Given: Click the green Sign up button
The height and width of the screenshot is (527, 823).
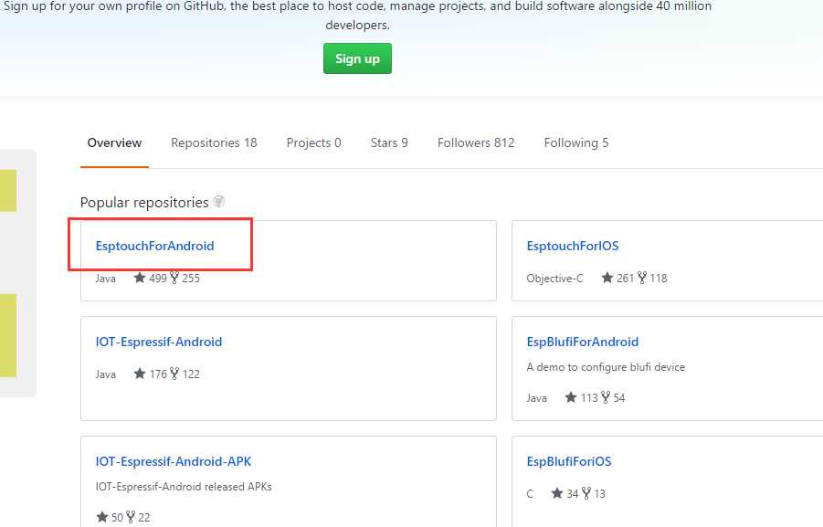Looking at the screenshot, I should [357, 58].
